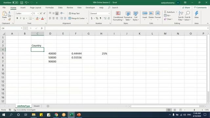Image resolution: width=210 pixels, height=118 pixels.
Task: Increase the indent
Action: point(65,18)
